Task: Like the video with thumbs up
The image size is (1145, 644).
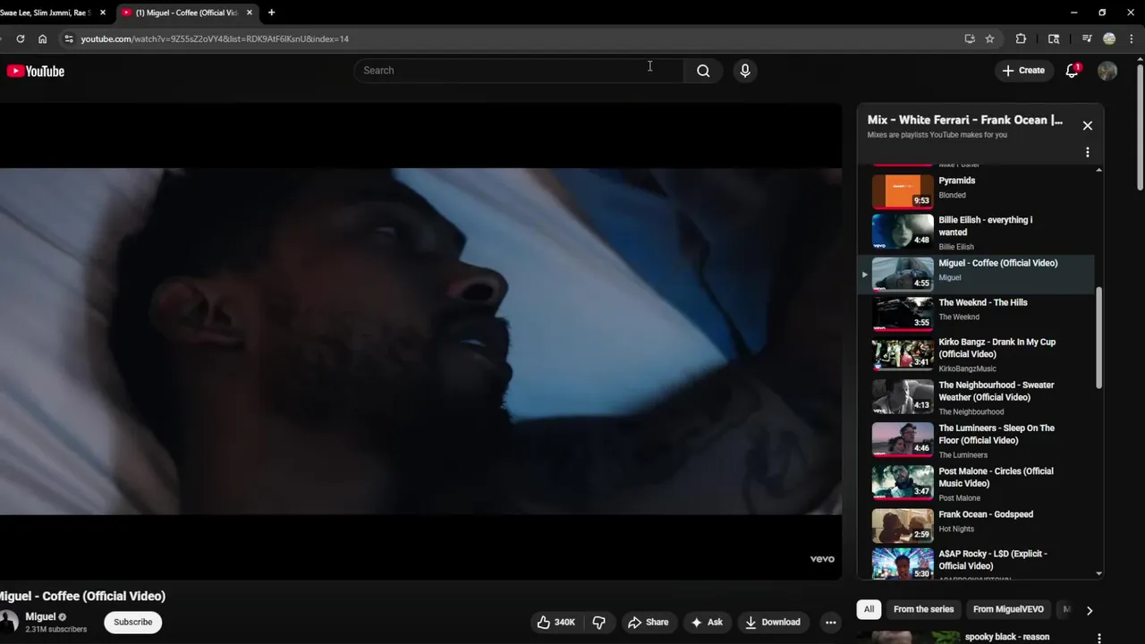Action: click(556, 622)
